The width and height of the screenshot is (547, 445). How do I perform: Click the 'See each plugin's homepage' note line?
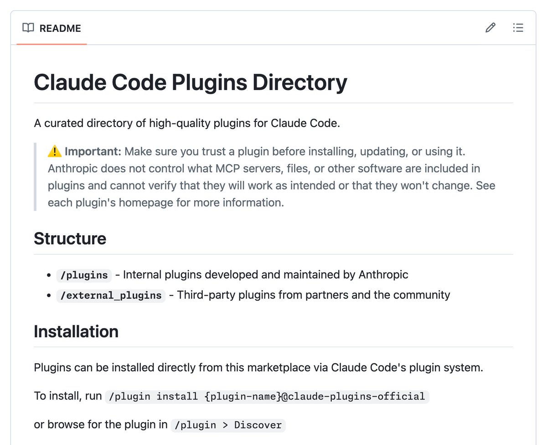(166, 202)
